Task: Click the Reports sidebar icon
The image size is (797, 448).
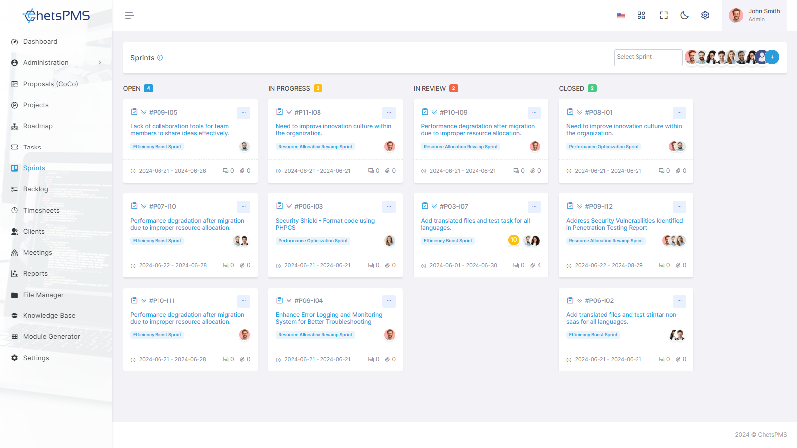Action: tap(15, 274)
